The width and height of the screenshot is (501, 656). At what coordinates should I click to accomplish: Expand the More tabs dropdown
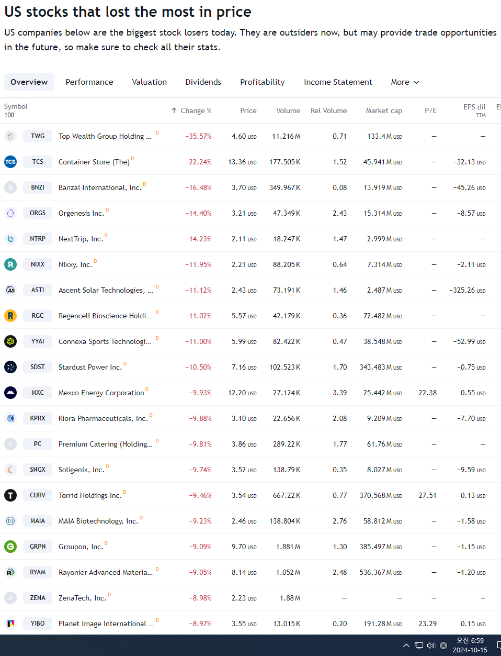405,82
